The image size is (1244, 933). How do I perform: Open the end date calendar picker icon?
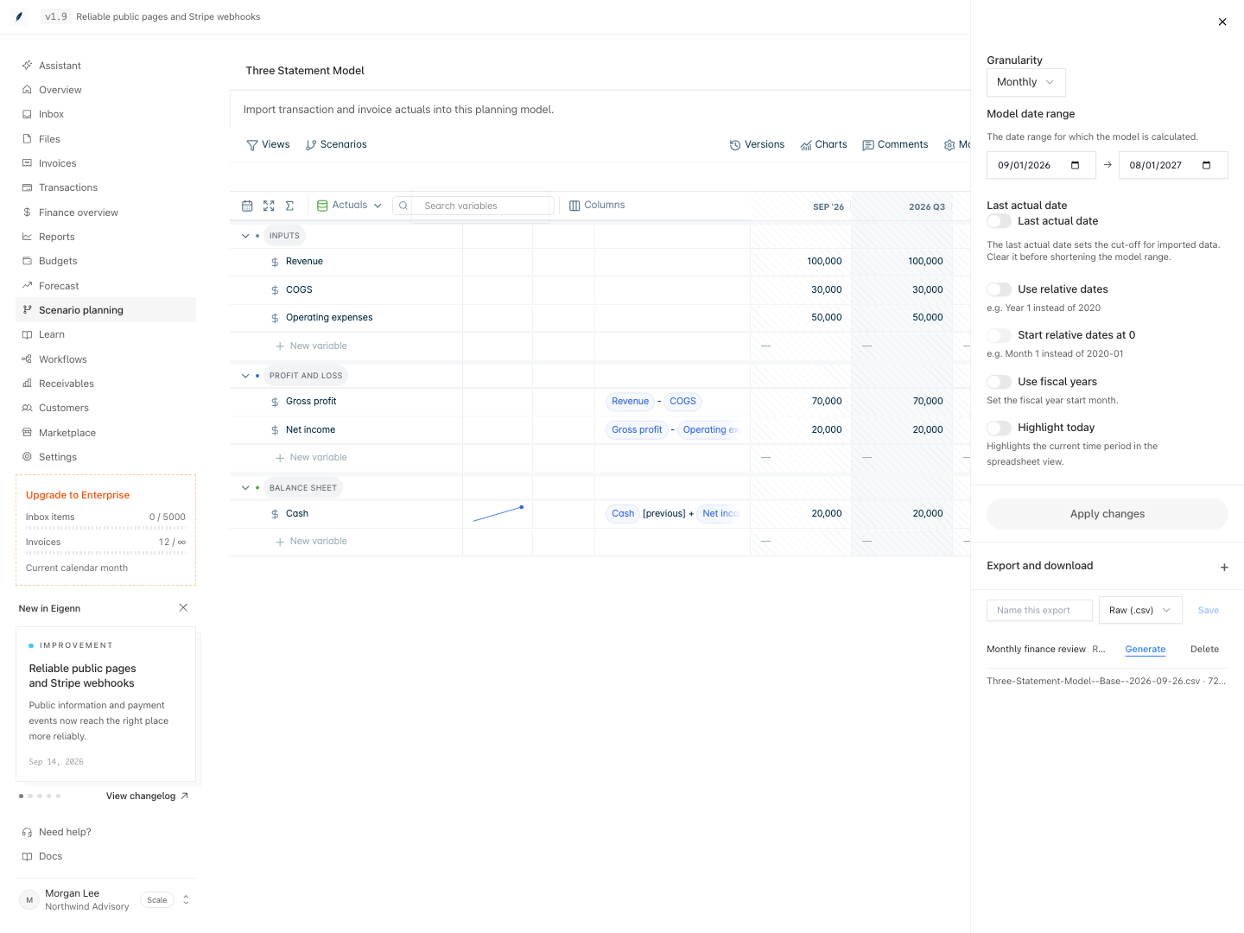tap(1207, 165)
